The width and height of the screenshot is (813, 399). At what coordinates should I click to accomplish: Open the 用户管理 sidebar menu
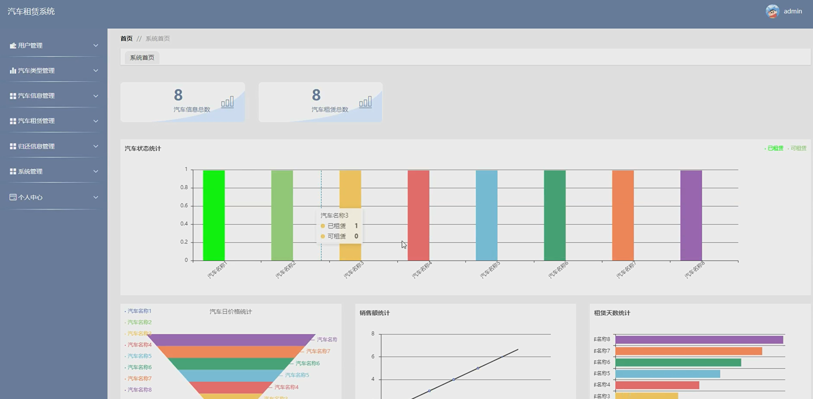[x=54, y=45]
